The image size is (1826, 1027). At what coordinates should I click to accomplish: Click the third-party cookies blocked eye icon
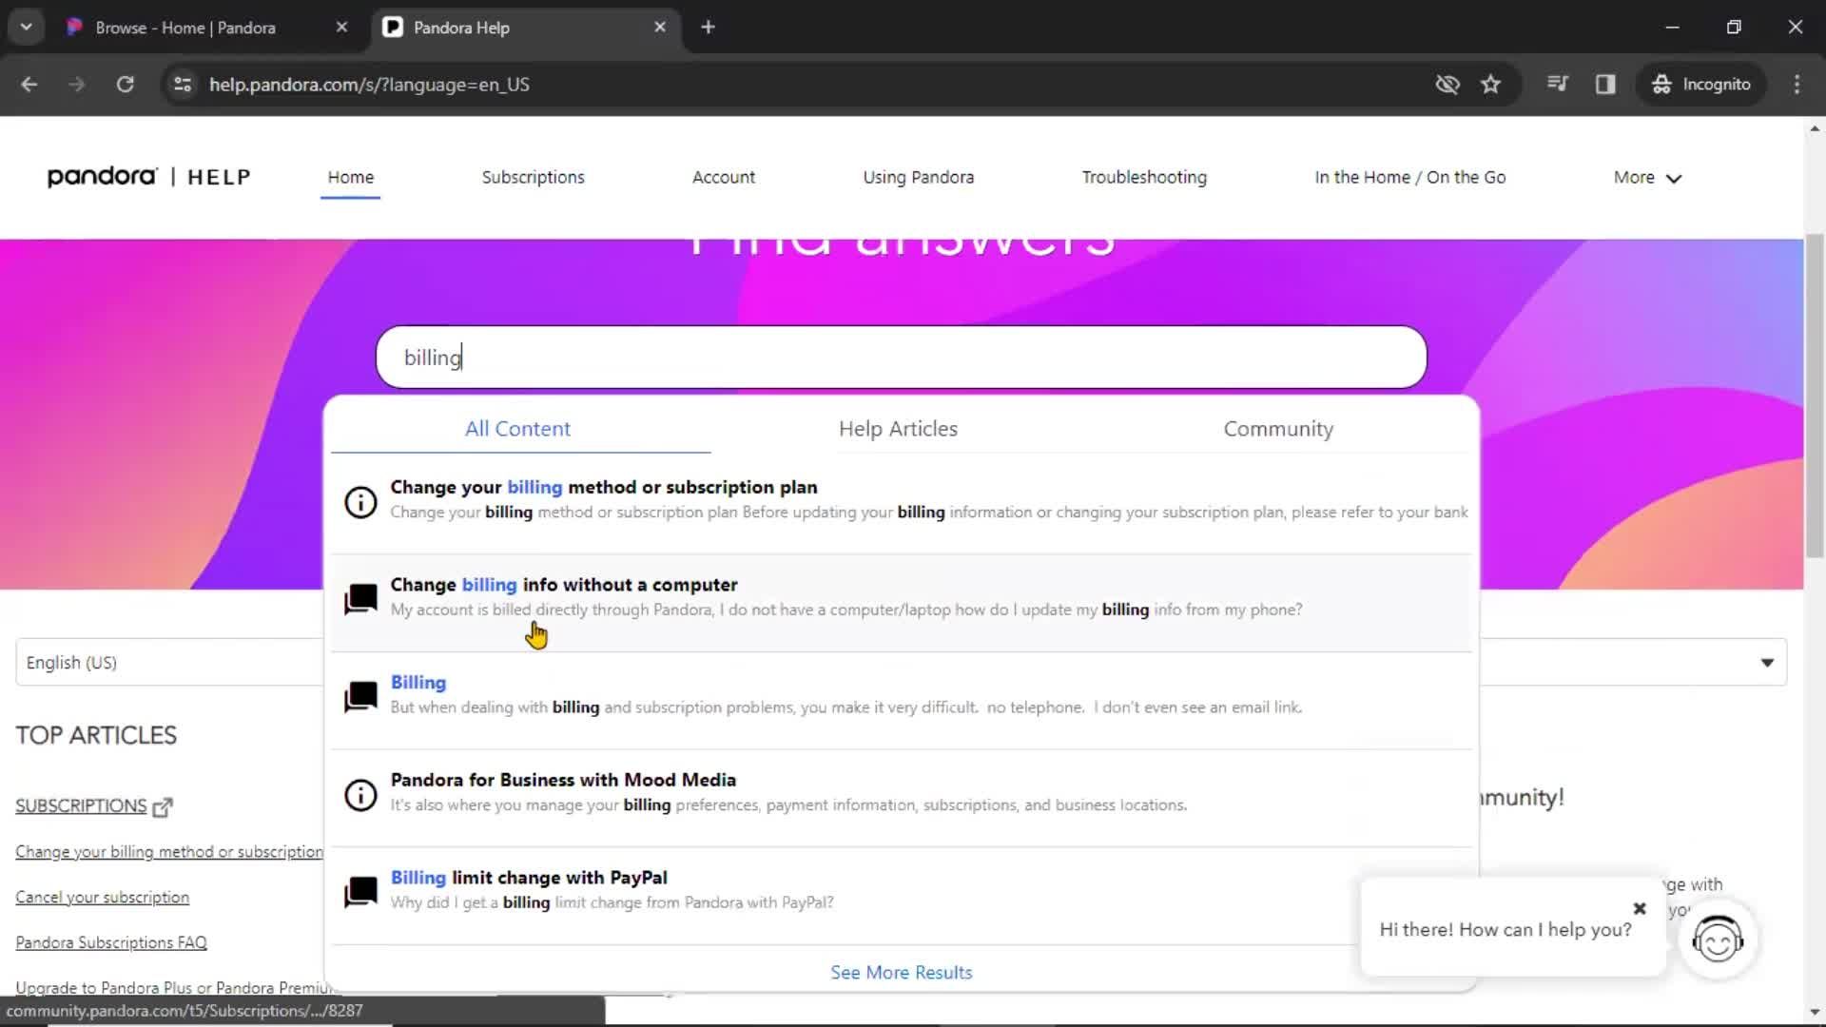1447,85
